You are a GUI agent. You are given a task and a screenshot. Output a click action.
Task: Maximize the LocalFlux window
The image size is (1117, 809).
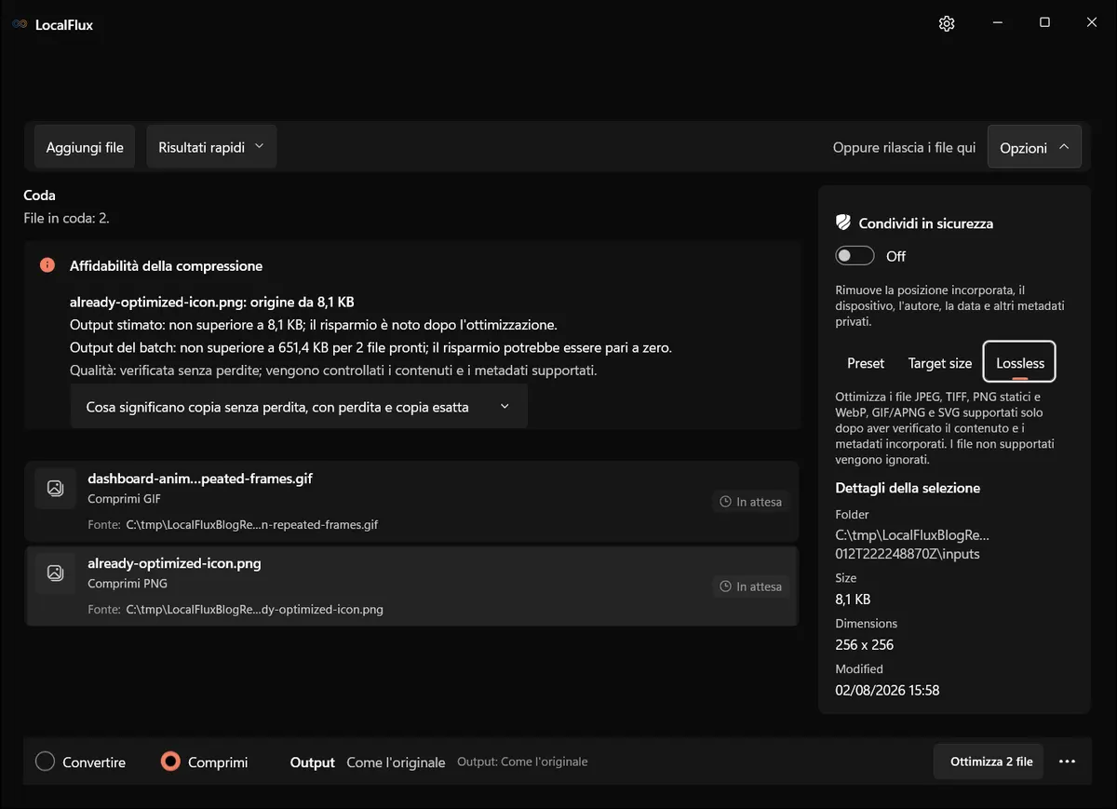click(1044, 23)
